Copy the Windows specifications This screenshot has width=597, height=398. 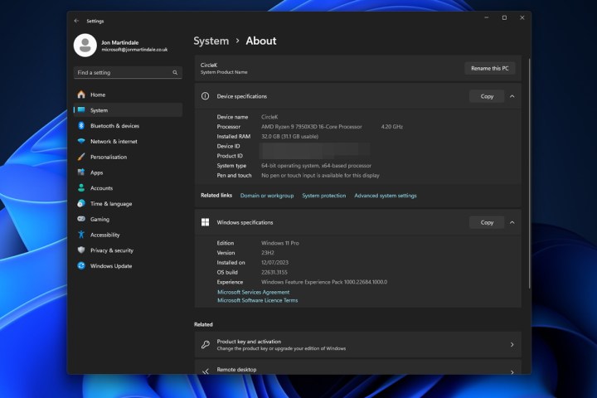[x=487, y=222]
